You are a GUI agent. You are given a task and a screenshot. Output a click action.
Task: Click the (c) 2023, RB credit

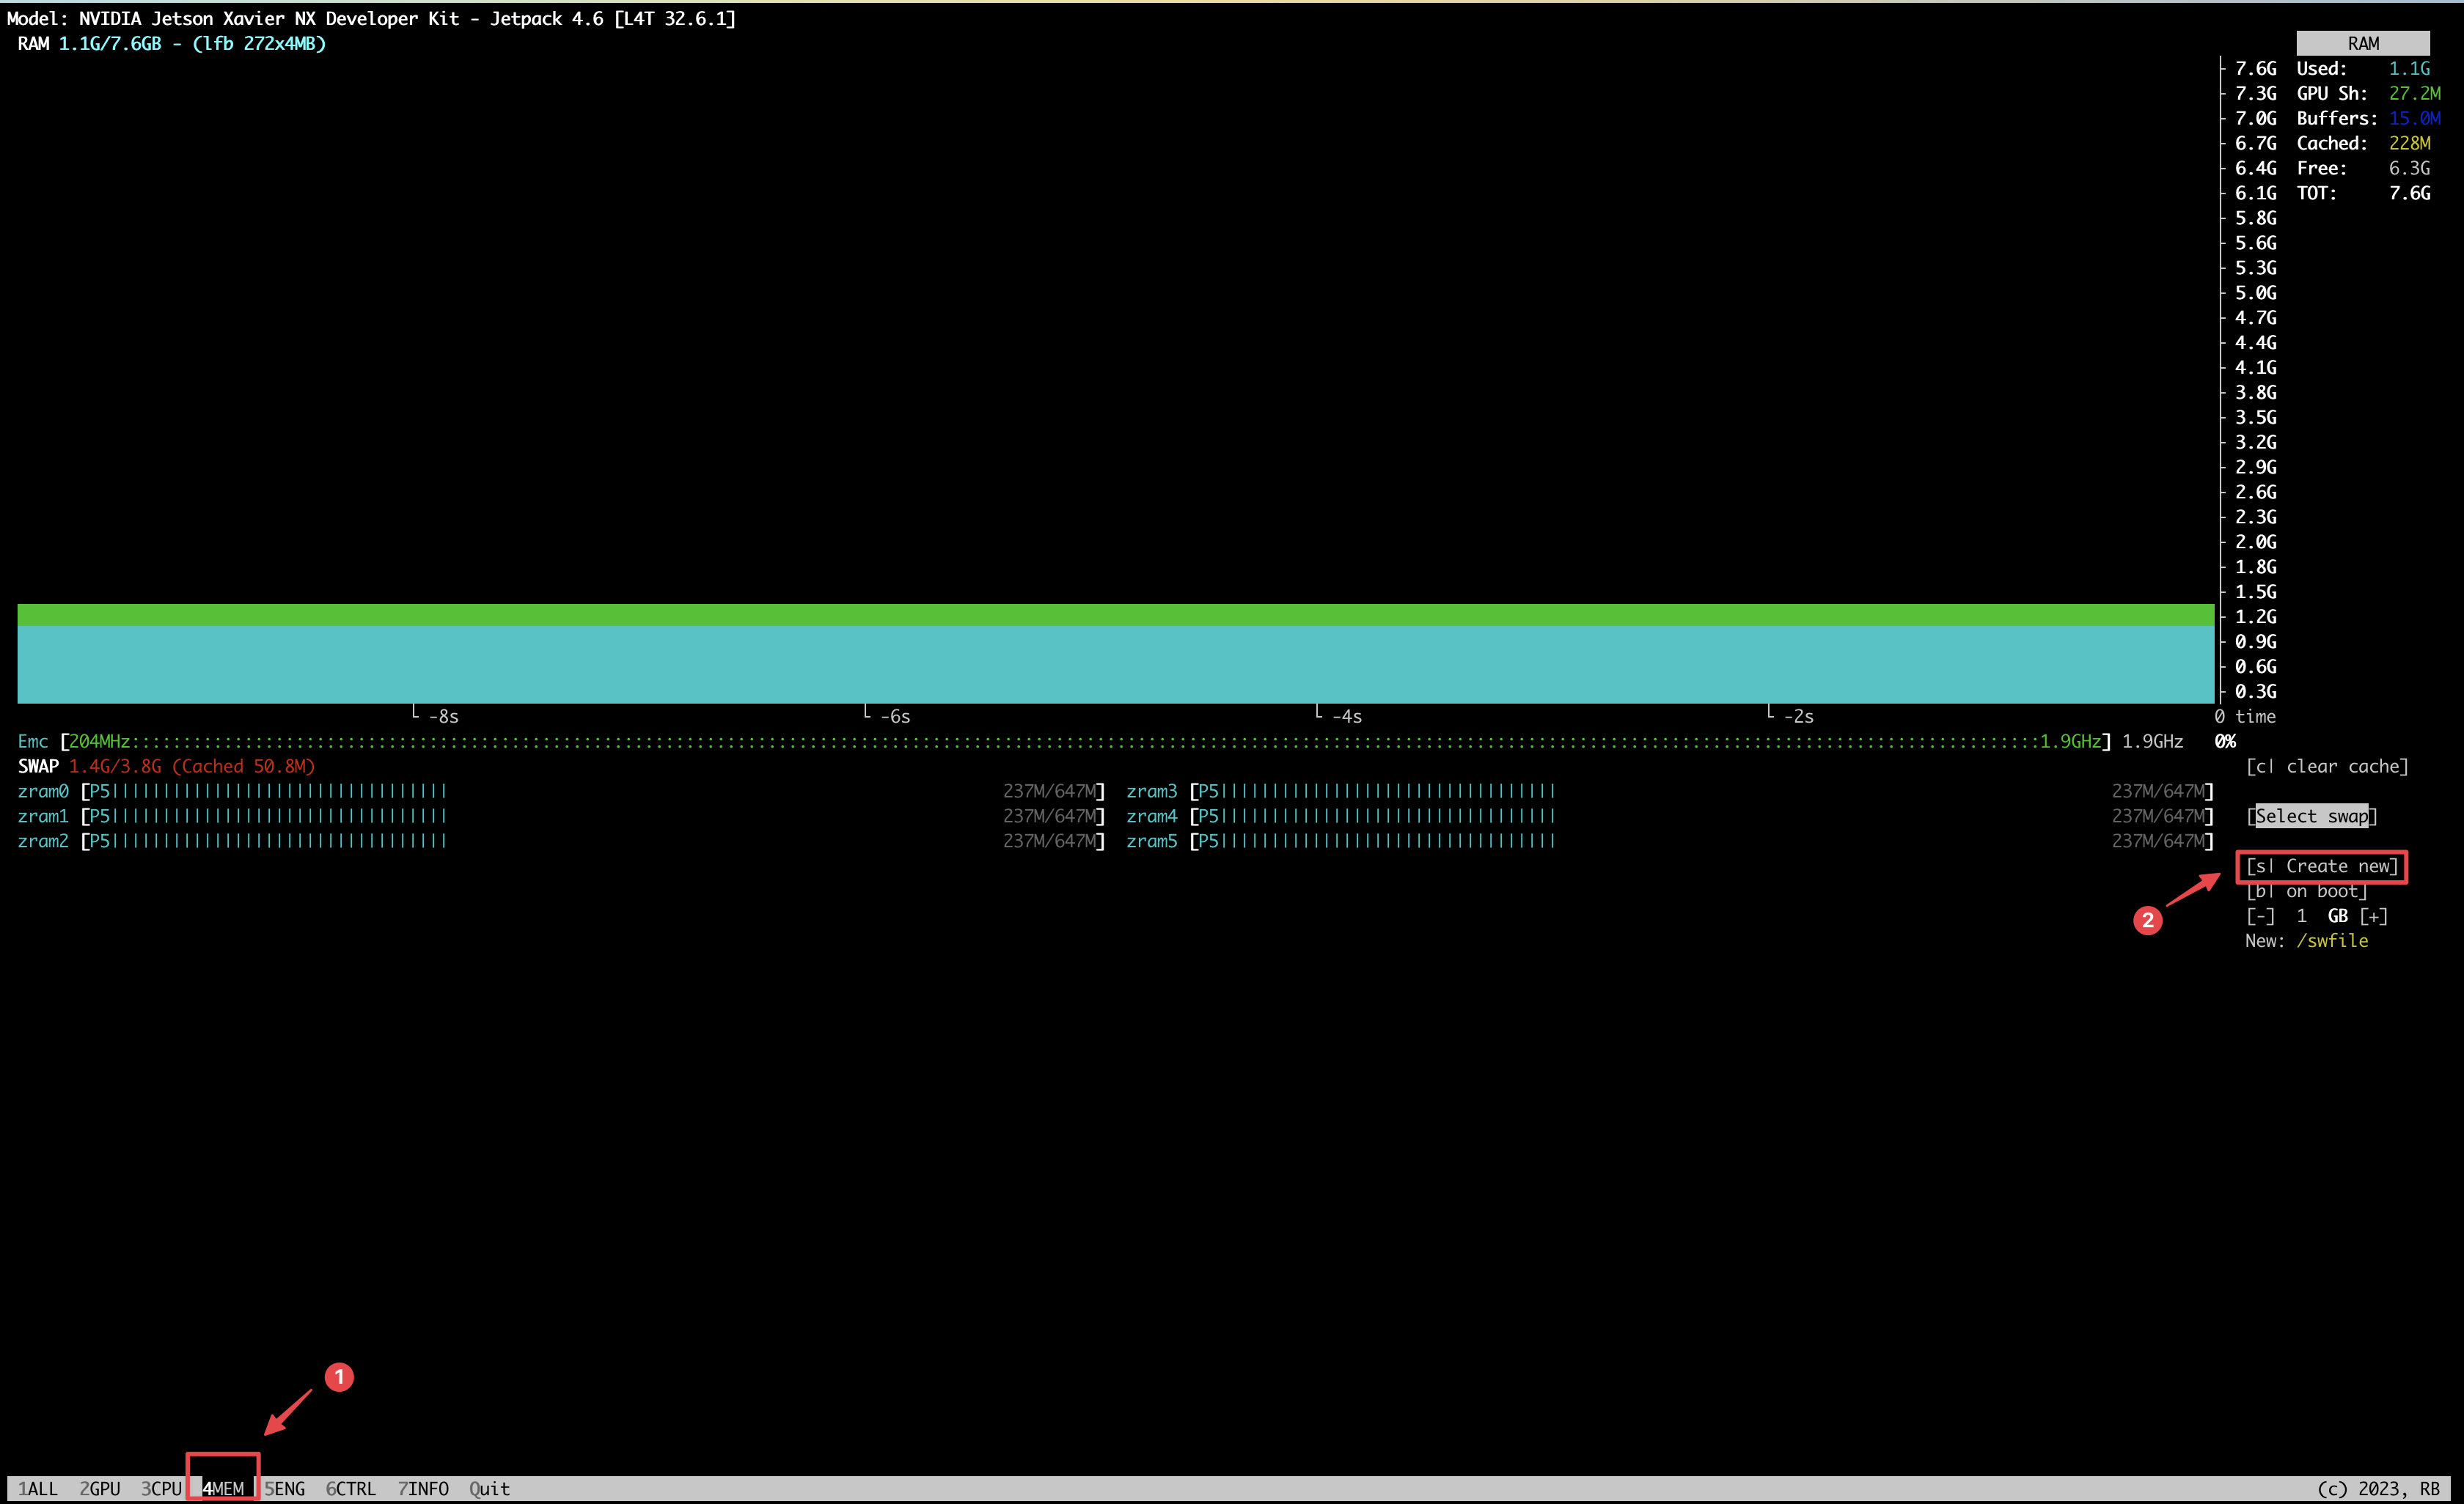pos(2378,1488)
